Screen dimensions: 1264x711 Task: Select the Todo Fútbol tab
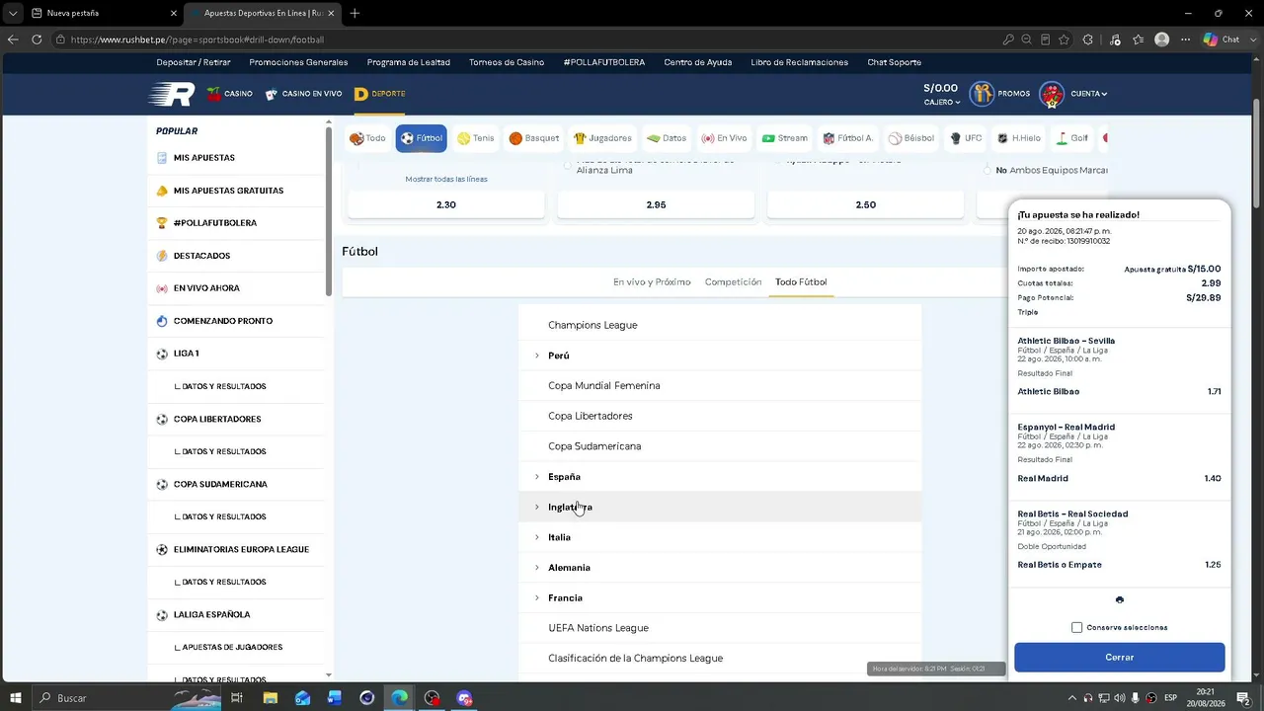(801, 282)
